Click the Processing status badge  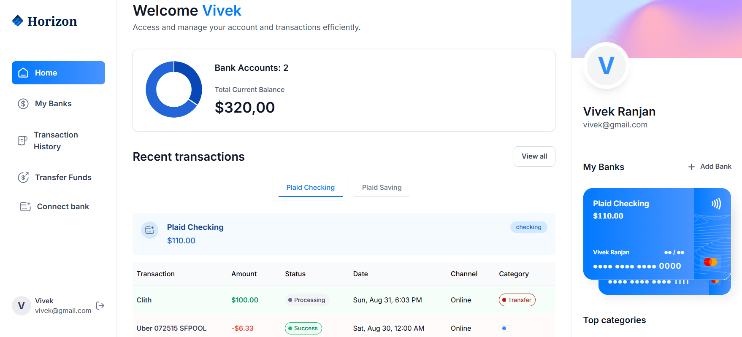click(x=307, y=300)
